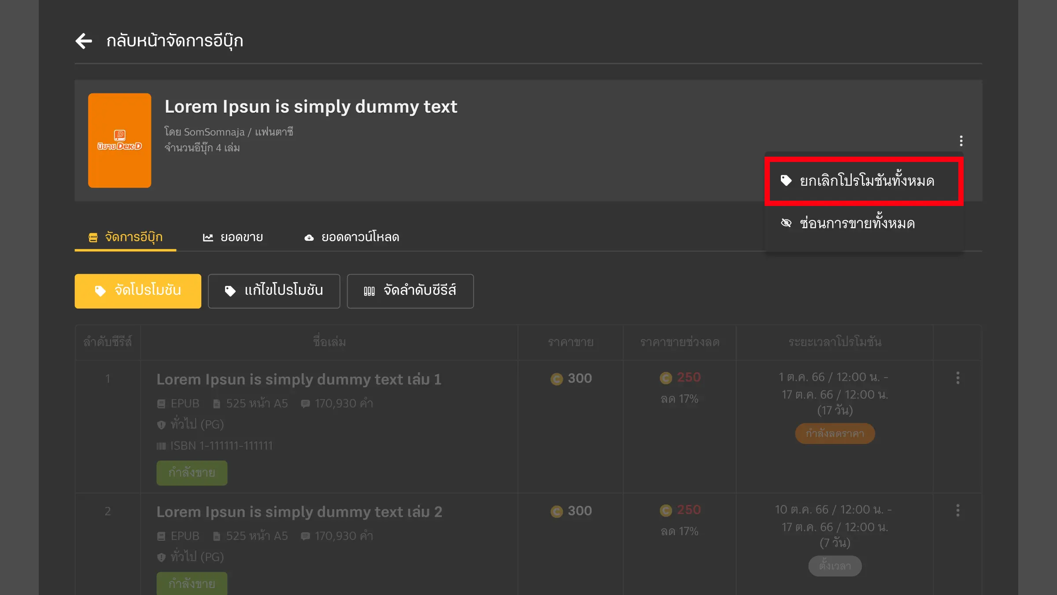Click the แก้ไขโปรโมชัน button
Image resolution: width=1057 pixels, height=595 pixels.
(x=274, y=291)
